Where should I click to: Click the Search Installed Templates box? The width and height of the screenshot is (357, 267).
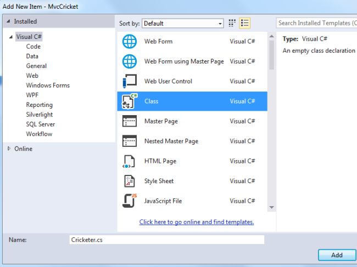point(316,23)
